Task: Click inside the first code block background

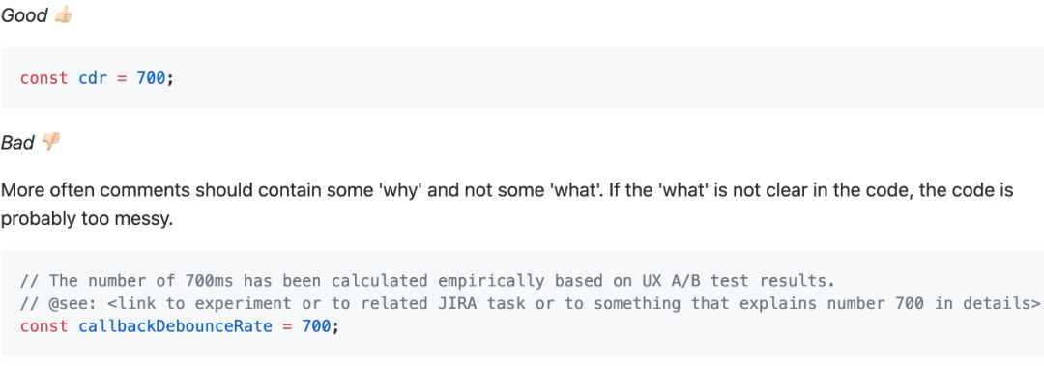Action: coord(522,78)
